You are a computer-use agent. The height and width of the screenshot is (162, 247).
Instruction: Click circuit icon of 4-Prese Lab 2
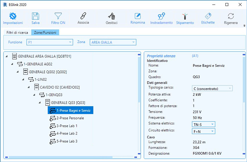(x=53, y=134)
